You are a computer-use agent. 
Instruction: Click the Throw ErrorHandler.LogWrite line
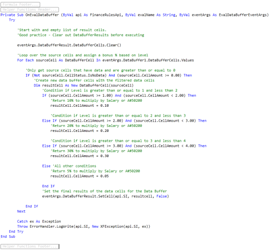point(84,226)
